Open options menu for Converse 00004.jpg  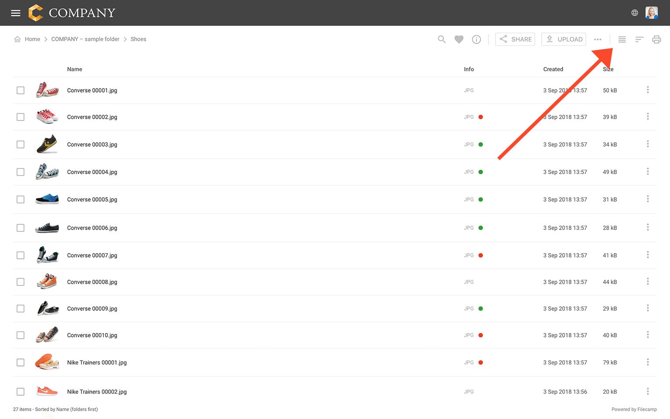pyautogui.click(x=648, y=171)
